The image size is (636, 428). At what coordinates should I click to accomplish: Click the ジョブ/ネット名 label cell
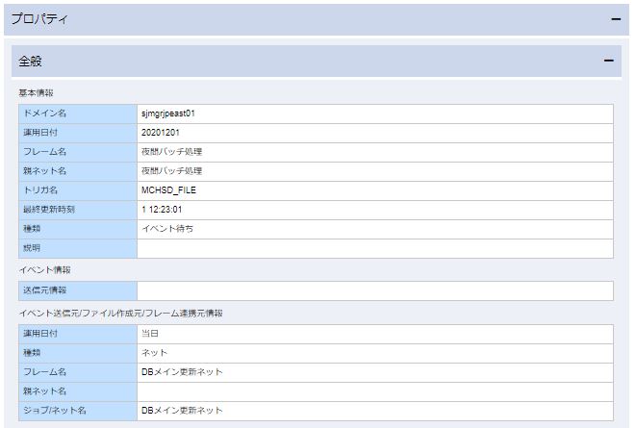click(78, 412)
